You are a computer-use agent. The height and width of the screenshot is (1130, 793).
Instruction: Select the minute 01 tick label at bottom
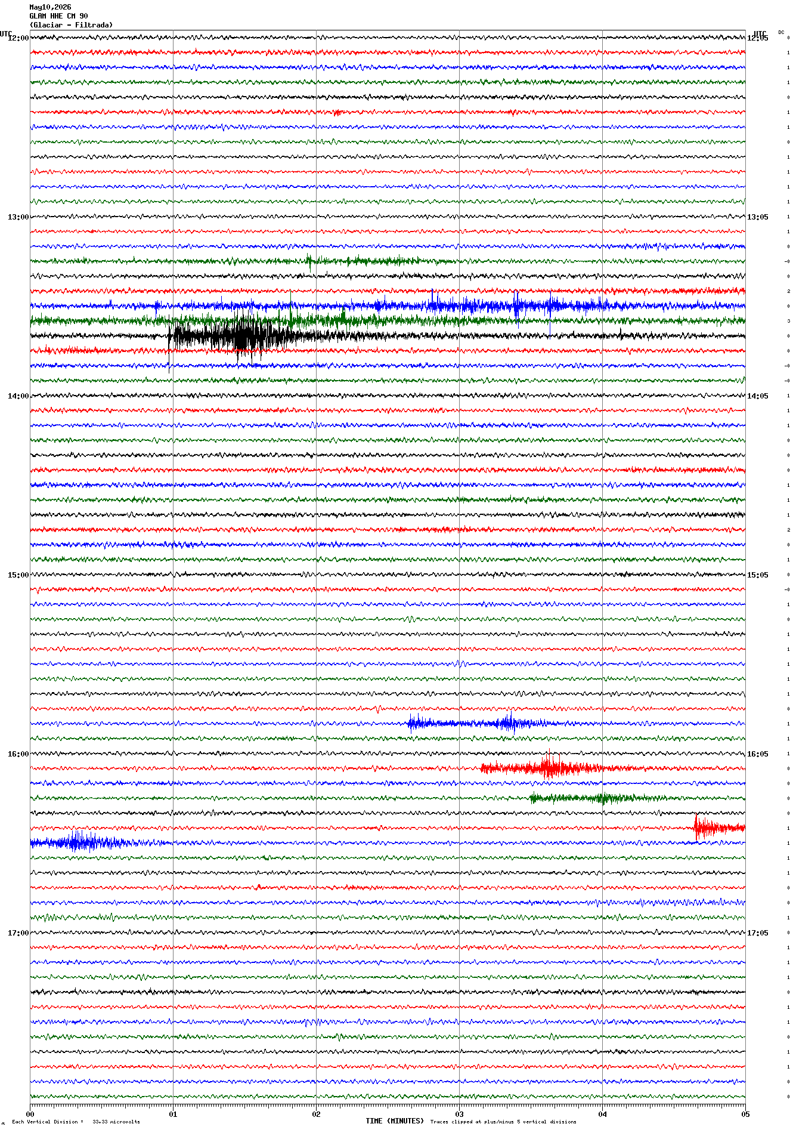pyautogui.click(x=173, y=1114)
